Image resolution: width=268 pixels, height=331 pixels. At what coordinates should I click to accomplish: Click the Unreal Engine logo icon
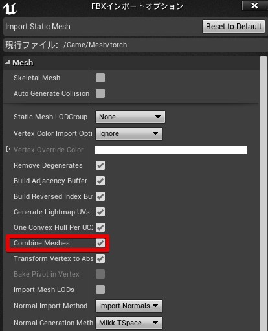[x=9, y=8]
